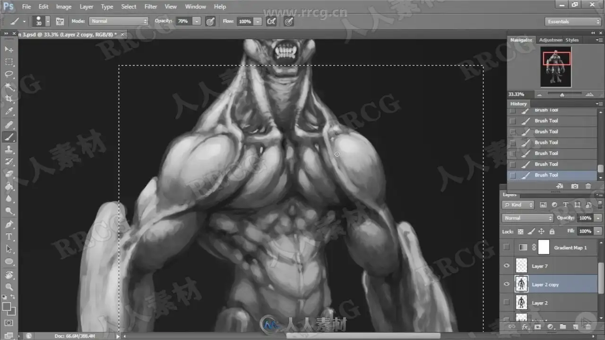Select the Horizontal Type tool
Viewport: 605px width, 340px height.
tap(9, 237)
